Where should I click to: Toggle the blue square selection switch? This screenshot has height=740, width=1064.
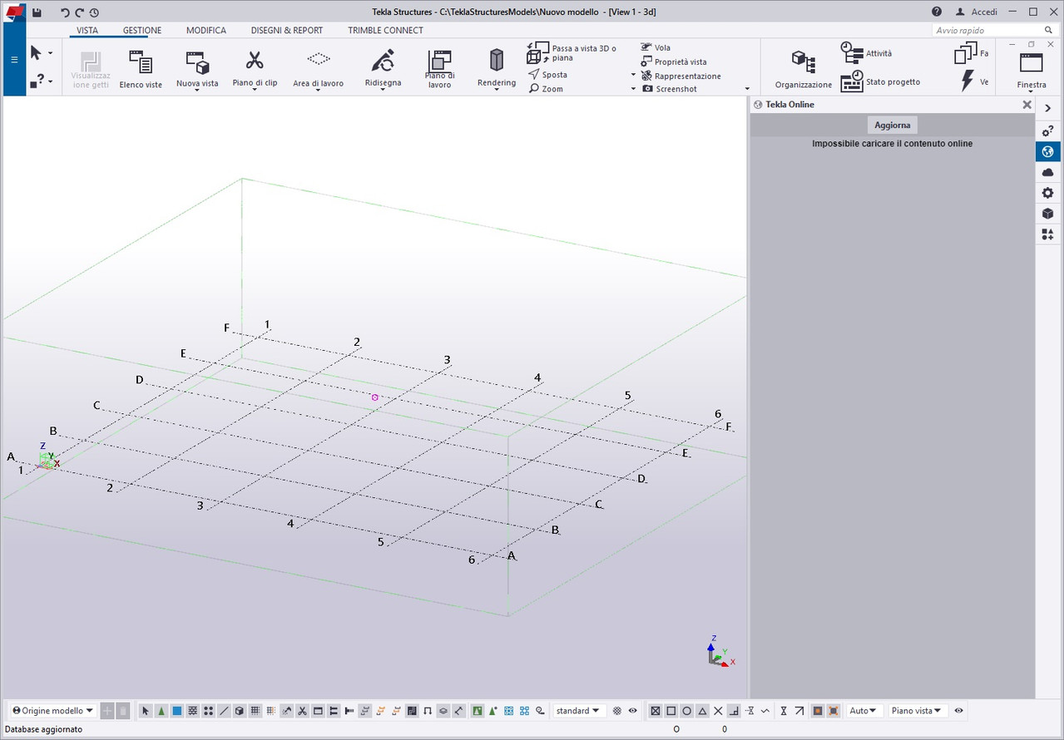177,711
